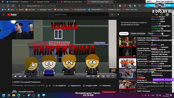The height and width of the screenshot is (98, 174).
Task: Open the create video icon
Action: [x=157, y=14]
